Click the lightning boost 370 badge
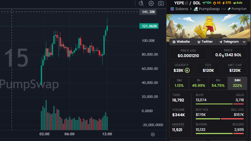 click(227, 3)
